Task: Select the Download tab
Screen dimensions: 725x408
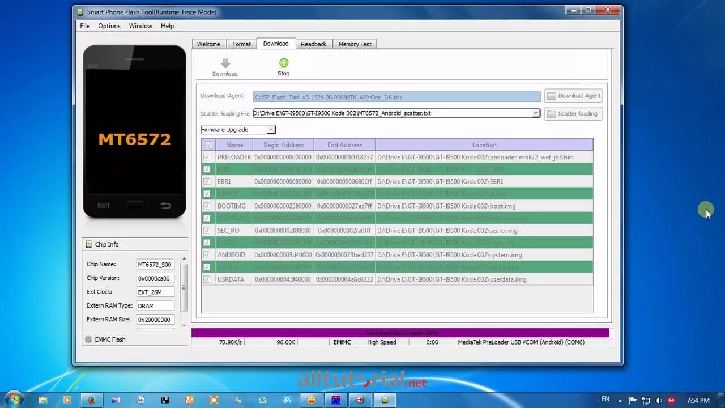Action: point(276,44)
